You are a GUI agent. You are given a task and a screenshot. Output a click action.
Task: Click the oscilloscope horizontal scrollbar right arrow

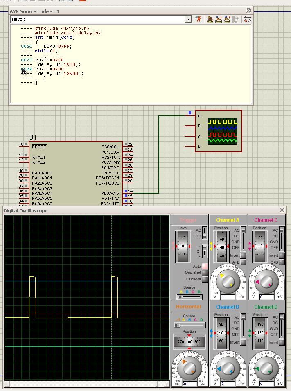tap(166, 384)
